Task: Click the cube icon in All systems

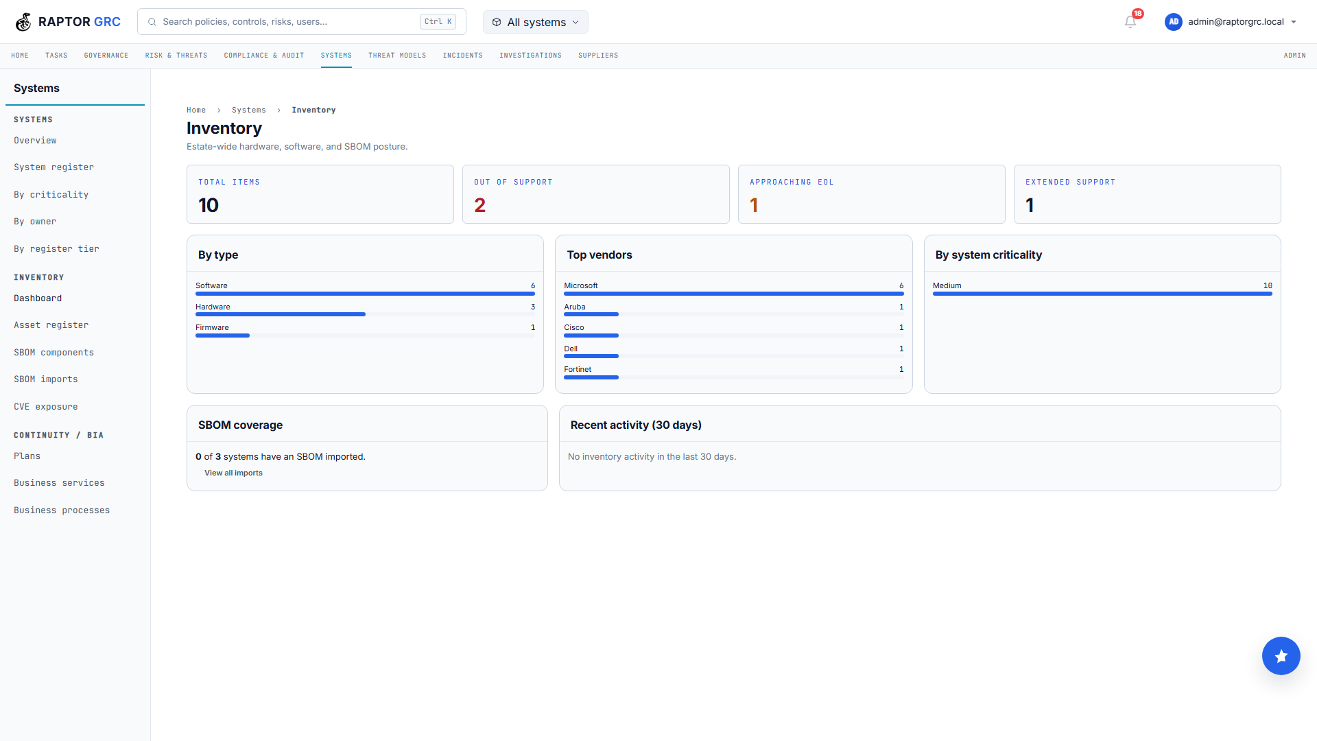Action: 497,22
